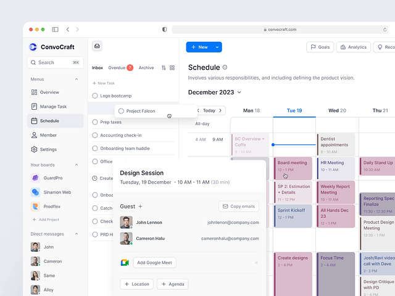
Task: Click the ConvoCraft logo icon
Action: [x=33, y=47]
